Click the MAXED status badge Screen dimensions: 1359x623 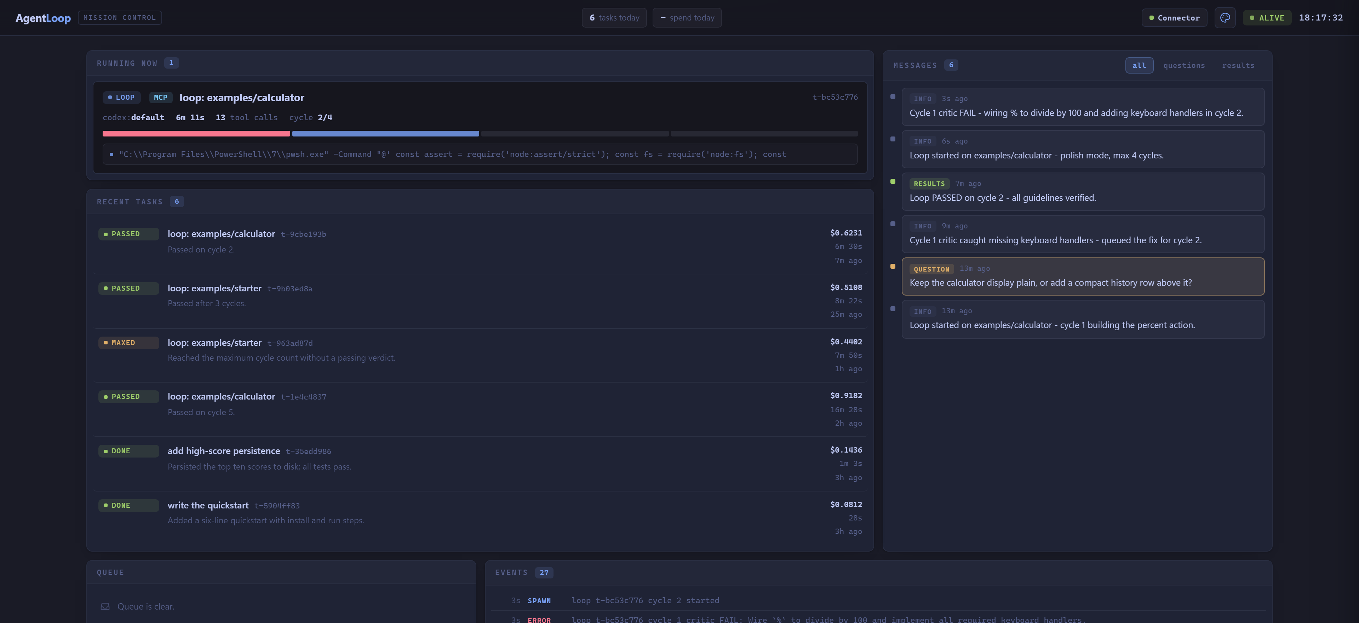tap(129, 343)
